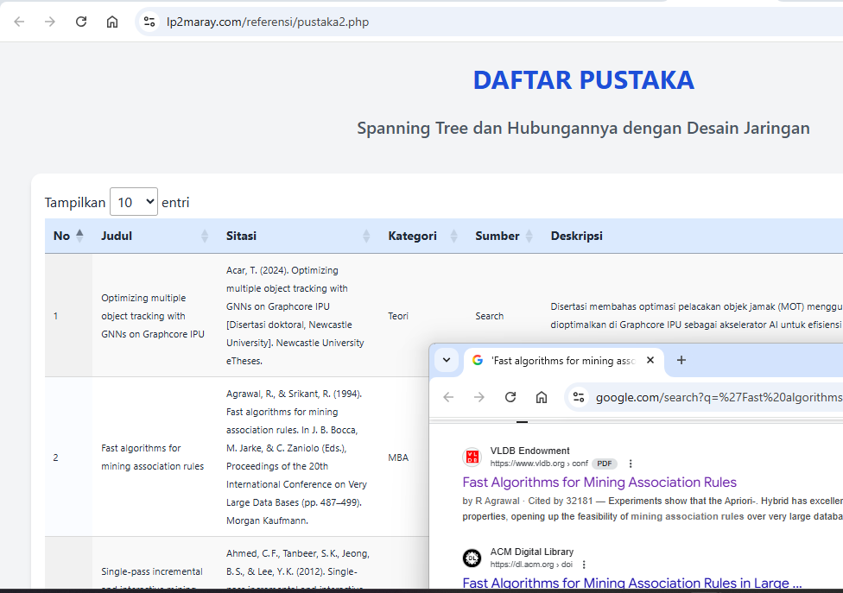Click back arrow in main browser window
This screenshot has height=593, width=843.
(x=19, y=22)
